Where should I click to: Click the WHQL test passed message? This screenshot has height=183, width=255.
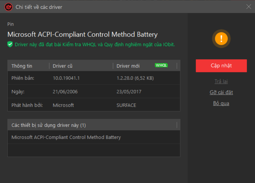pos(95,45)
